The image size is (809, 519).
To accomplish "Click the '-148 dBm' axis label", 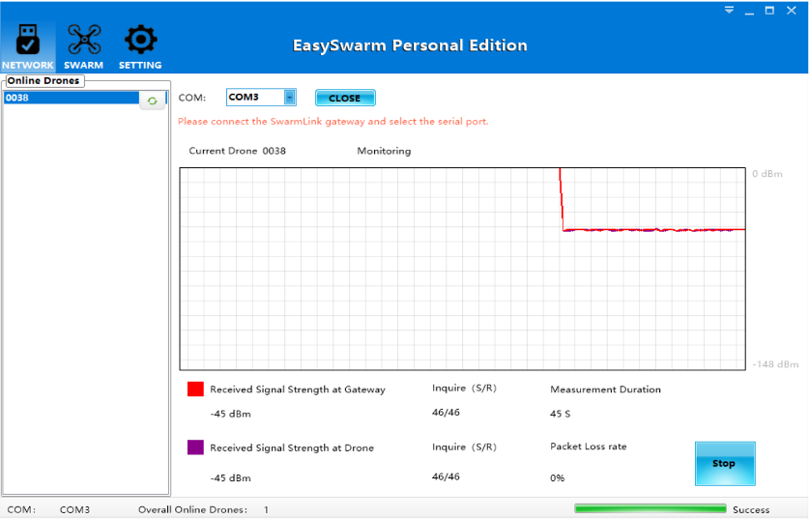I will click(775, 364).
